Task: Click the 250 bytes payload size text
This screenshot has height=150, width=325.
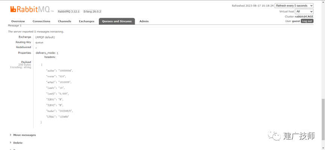Action: pos(24,65)
